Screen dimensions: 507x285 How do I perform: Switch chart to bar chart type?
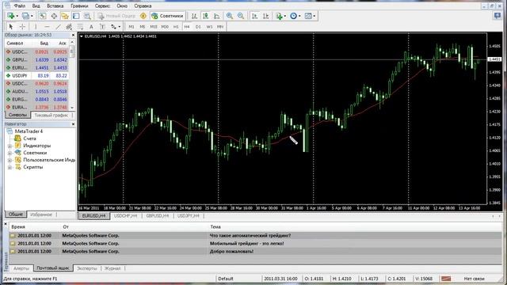coord(194,16)
